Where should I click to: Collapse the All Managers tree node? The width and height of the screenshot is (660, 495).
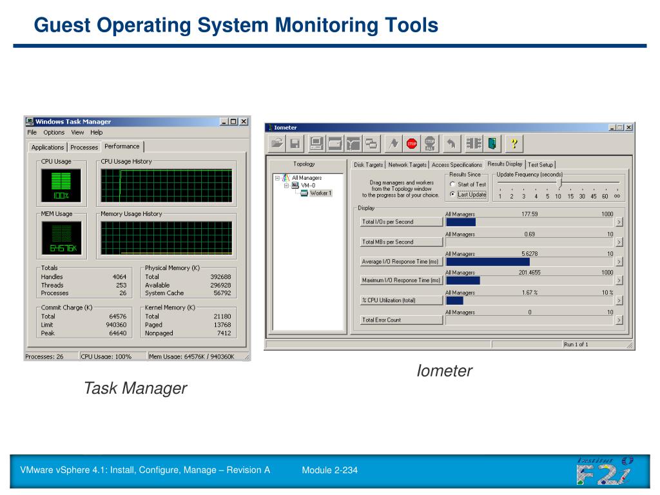pos(277,178)
